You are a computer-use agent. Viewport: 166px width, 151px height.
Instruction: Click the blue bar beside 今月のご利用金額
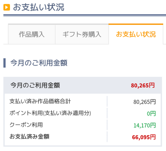tap(4, 63)
